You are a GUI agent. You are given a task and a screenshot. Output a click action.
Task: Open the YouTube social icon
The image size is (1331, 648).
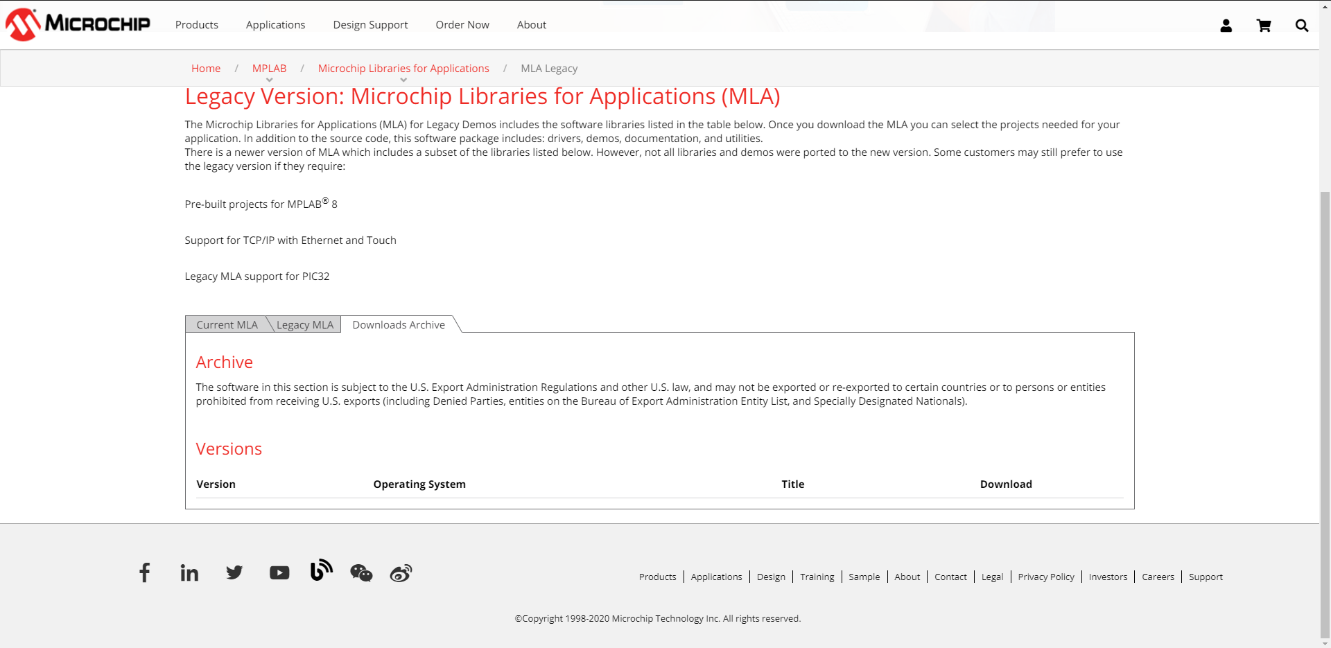coord(279,572)
